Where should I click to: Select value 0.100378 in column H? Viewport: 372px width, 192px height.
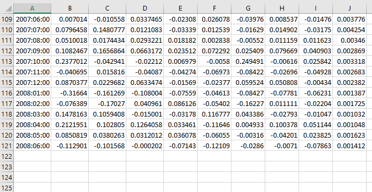point(282,124)
